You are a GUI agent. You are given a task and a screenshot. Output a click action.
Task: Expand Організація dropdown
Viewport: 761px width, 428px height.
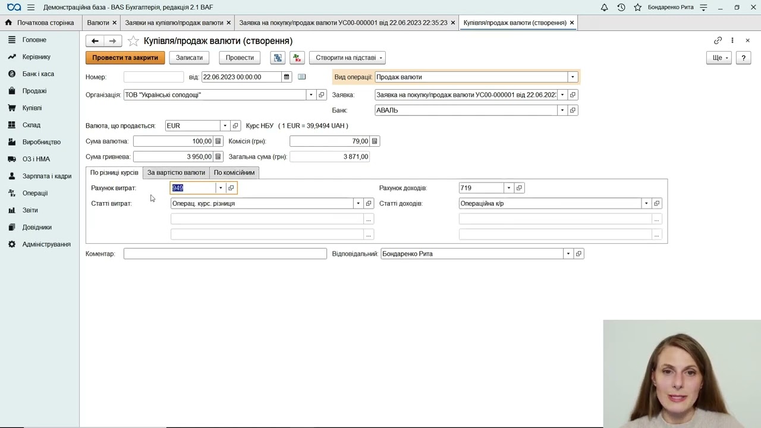coord(311,95)
